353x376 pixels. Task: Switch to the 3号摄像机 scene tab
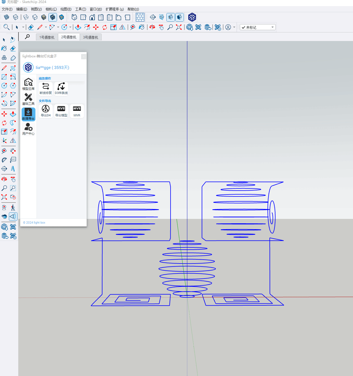91,37
